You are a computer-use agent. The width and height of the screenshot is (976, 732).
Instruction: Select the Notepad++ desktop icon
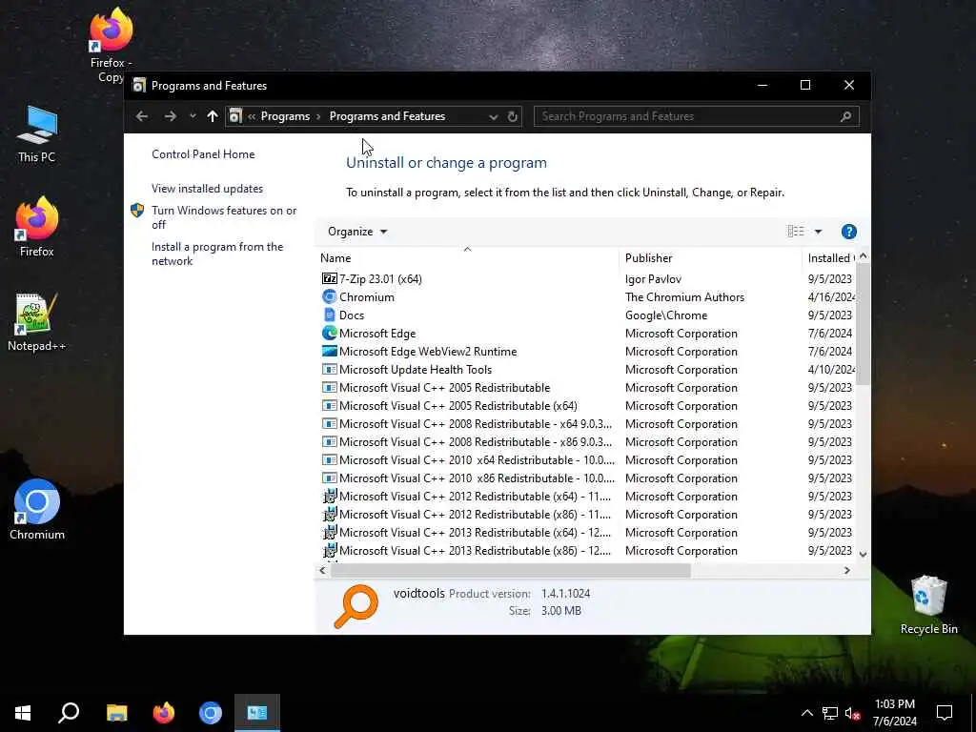[37, 322]
